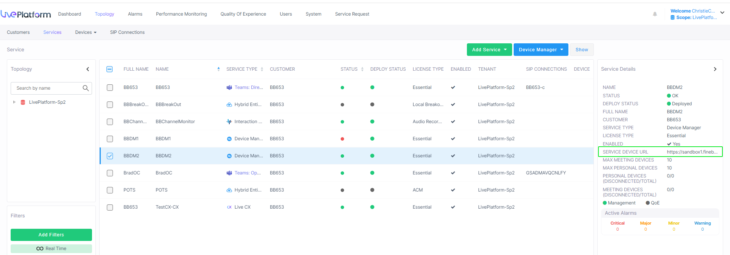Open the Device Manager dropdown button

pyautogui.click(x=541, y=50)
